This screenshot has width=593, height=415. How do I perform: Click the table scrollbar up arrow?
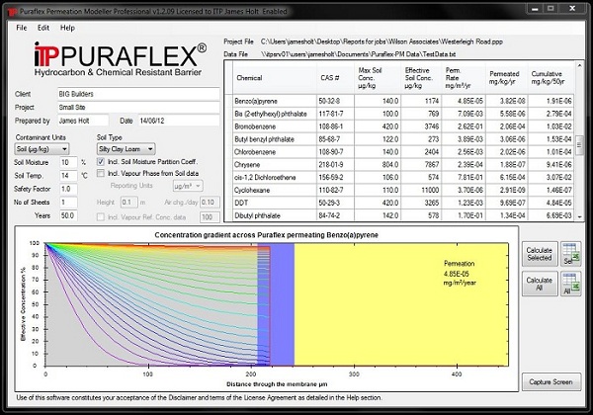[x=582, y=67]
